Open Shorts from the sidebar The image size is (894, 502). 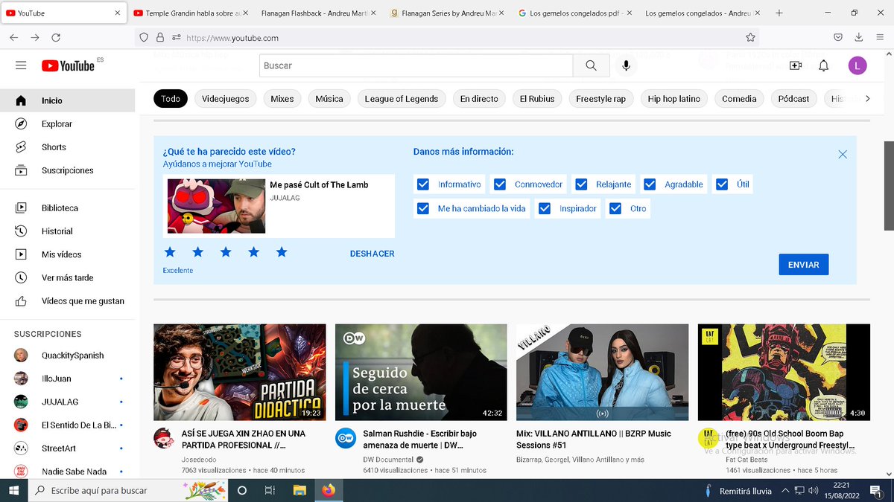[x=68, y=147]
